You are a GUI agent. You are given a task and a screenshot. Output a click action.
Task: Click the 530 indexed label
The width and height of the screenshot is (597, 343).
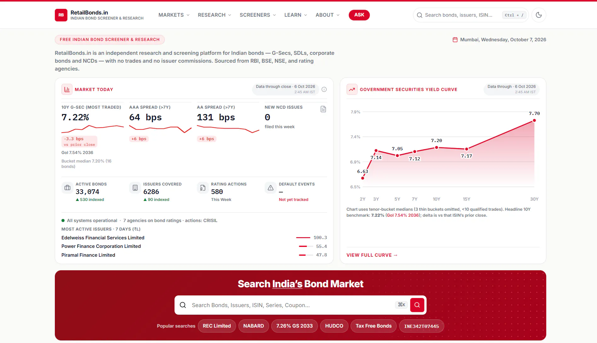(x=90, y=200)
